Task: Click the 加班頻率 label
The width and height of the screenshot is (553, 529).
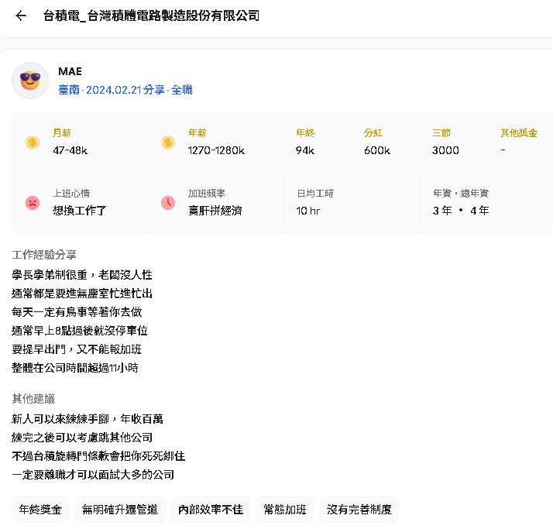Action: (206, 194)
